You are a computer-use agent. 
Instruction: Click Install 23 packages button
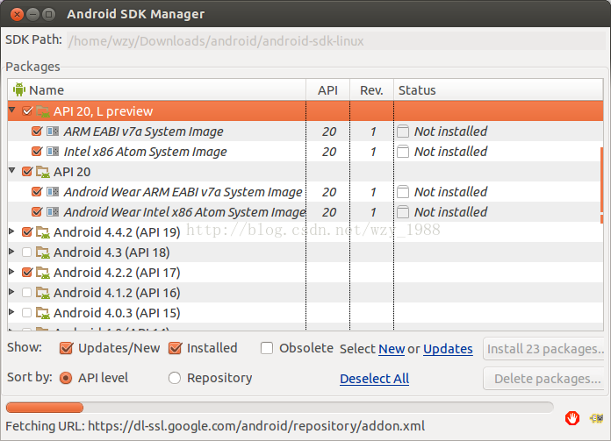pyautogui.click(x=545, y=349)
